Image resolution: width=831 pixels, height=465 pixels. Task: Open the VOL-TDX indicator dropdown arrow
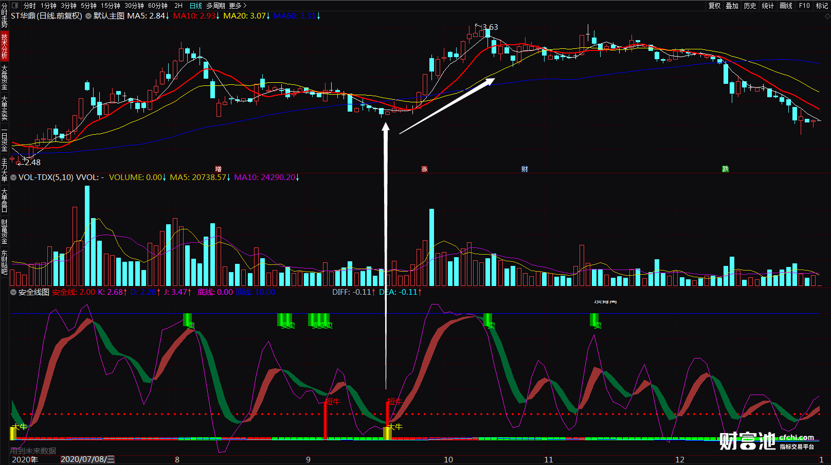[x=13, y=177]
